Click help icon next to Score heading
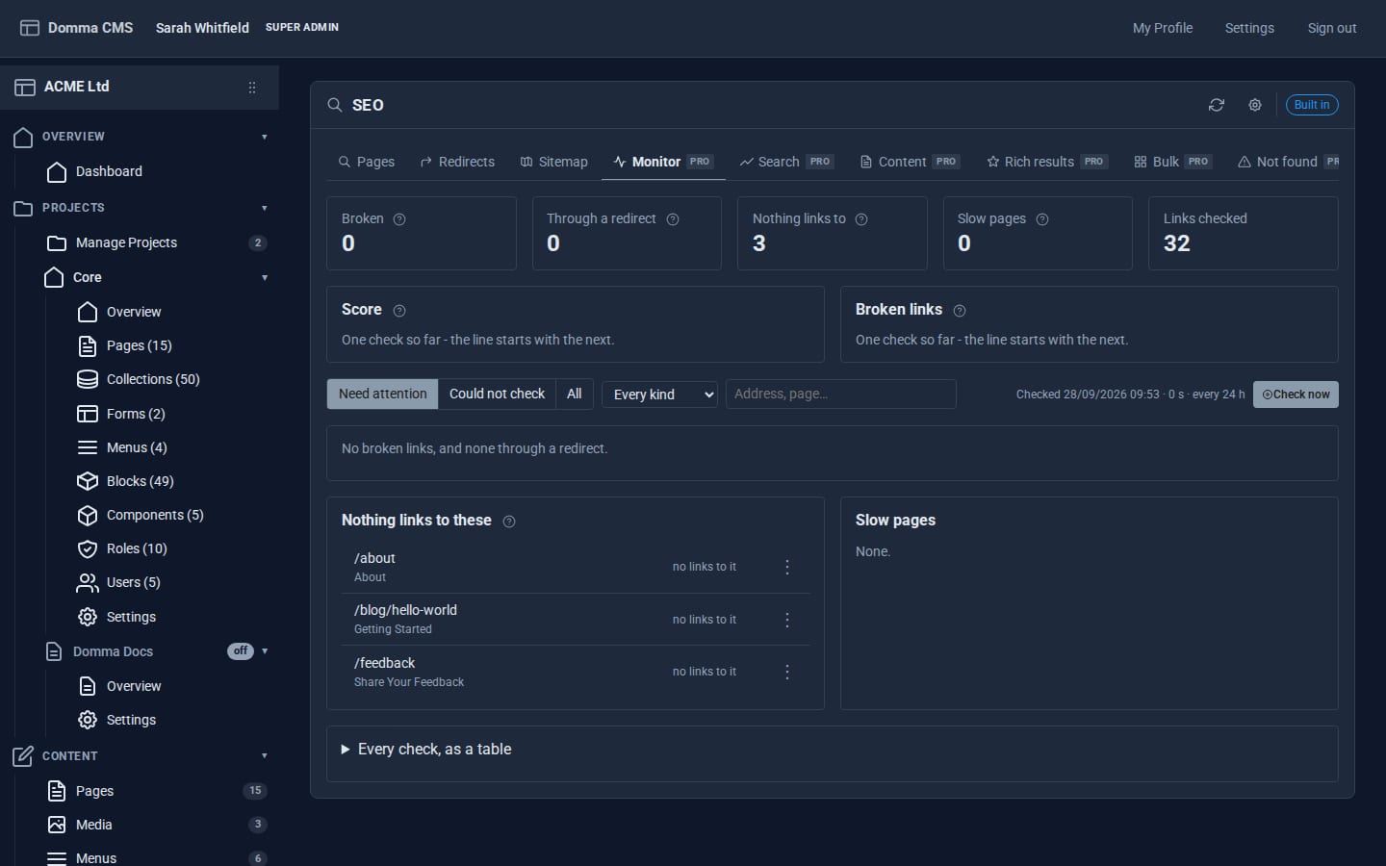This screenshot has height=866, width=1386. pos(399,311)
